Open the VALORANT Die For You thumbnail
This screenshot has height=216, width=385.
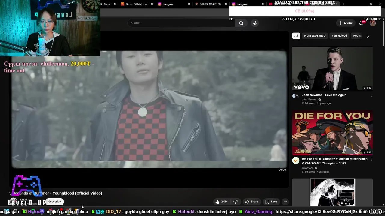(x=332, y=133)
